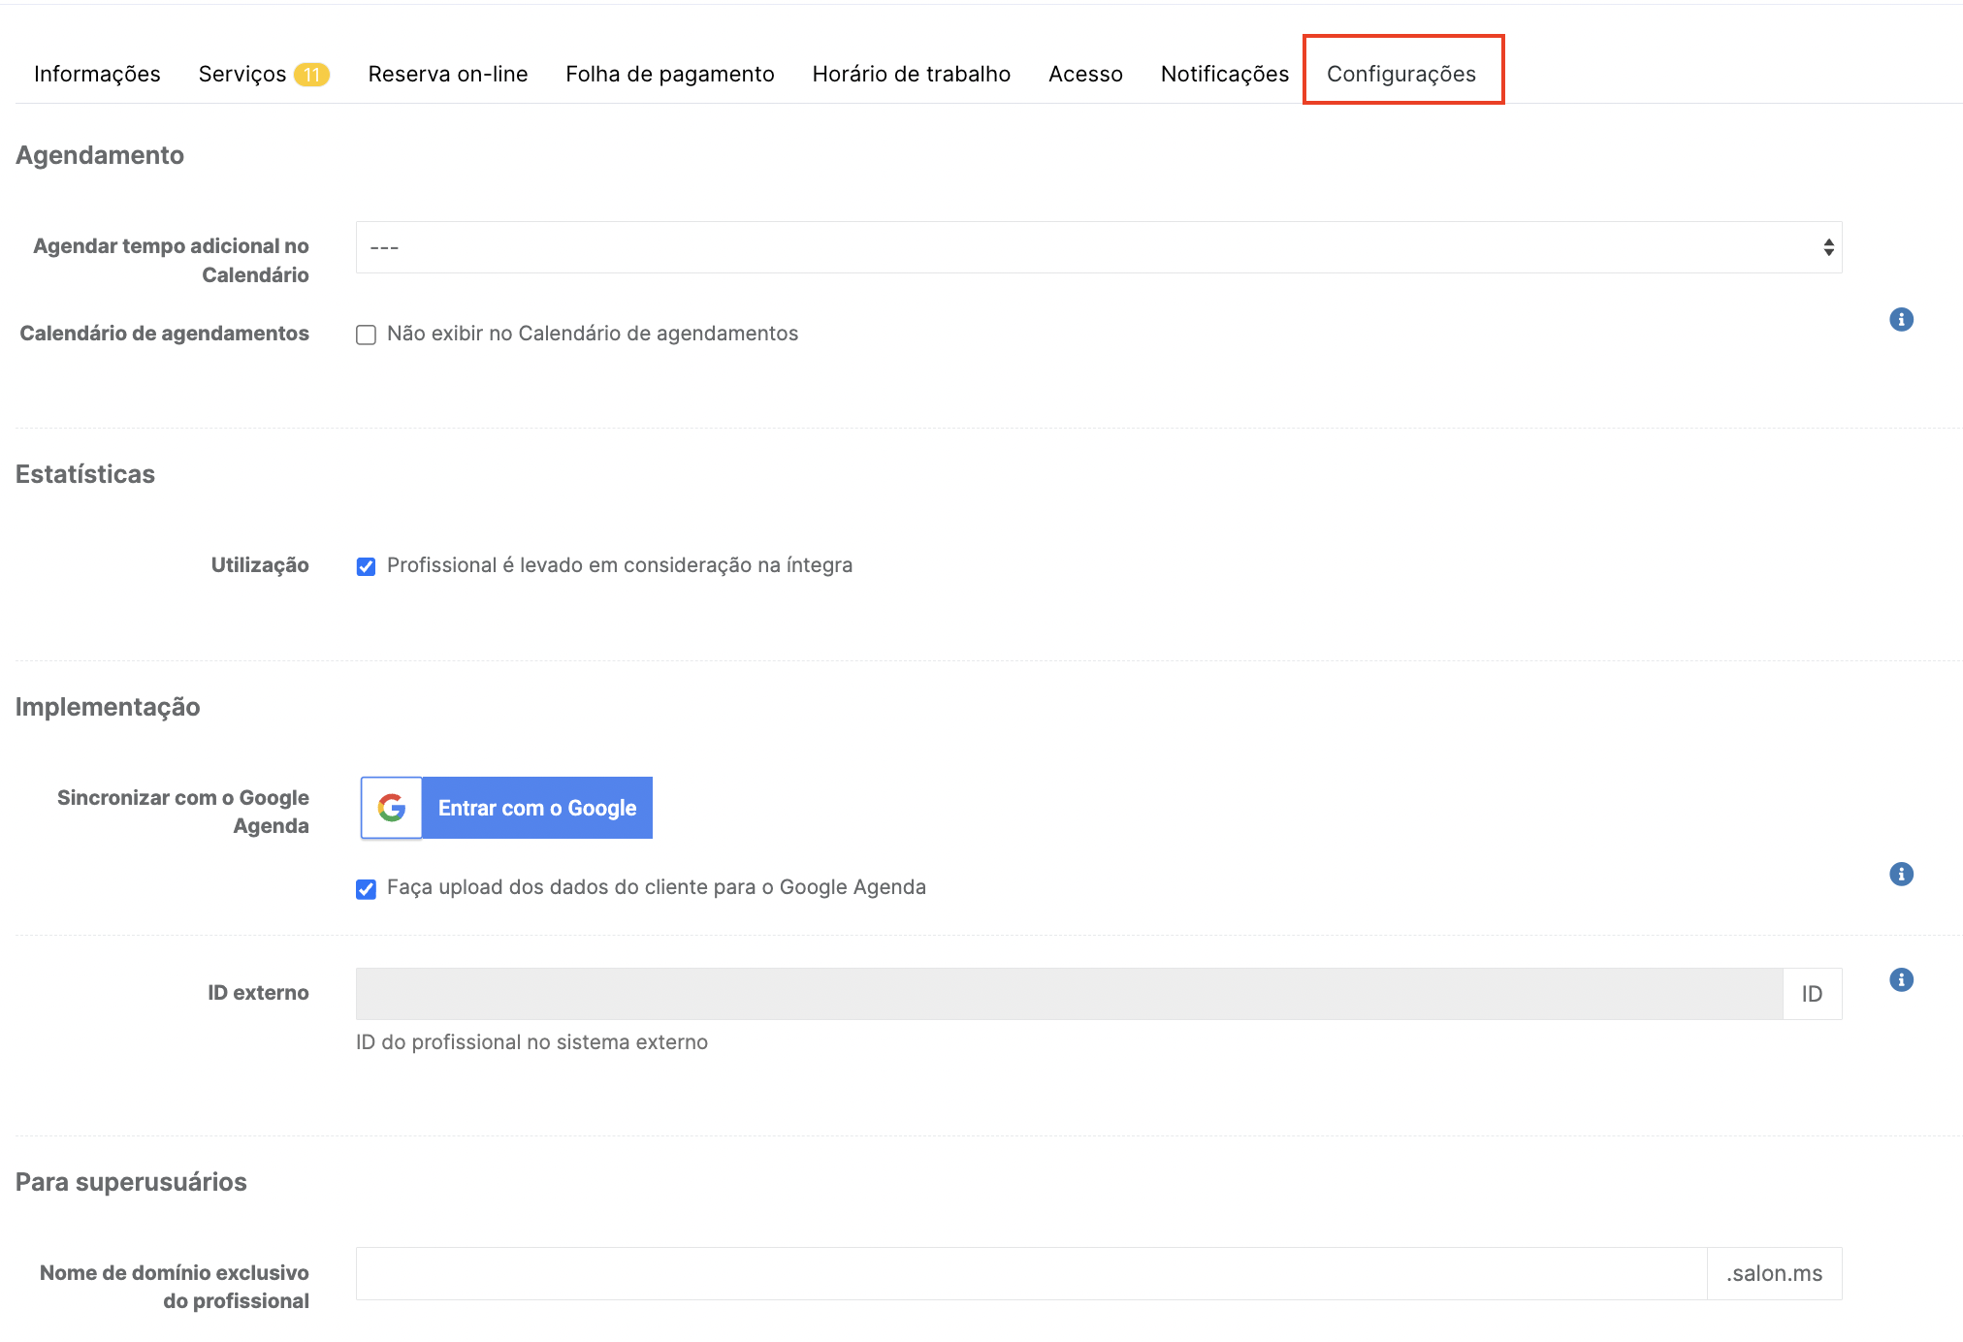Click dropdown arrows of additional time select
Viewport: 1963px width, 1342px height.
point(1828,247)
